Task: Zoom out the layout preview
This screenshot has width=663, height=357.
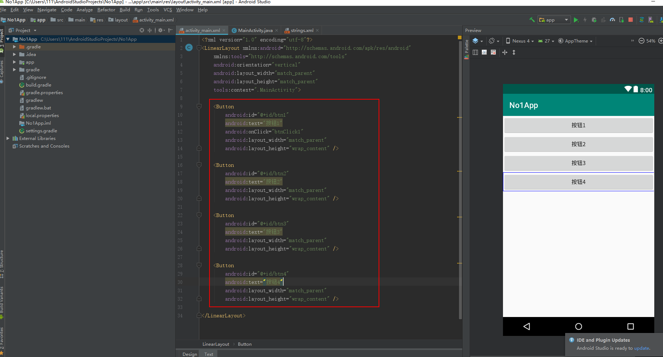Action: [642, 41]
